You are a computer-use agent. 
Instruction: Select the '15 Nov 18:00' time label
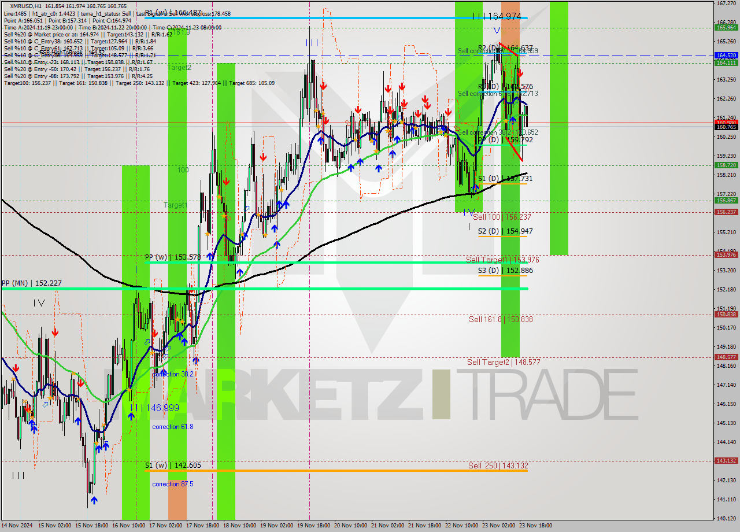(92, 526)
